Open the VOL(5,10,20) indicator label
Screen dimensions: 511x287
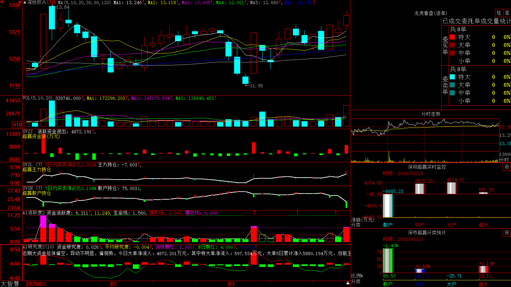(37, 98)
